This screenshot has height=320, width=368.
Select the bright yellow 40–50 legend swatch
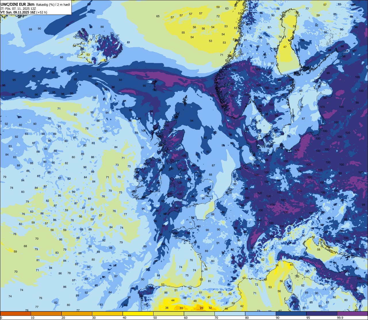(x=138, y=313)
